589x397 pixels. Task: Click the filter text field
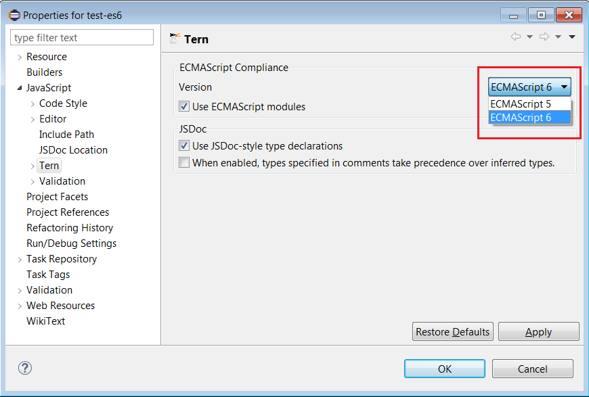pos(81,37)
